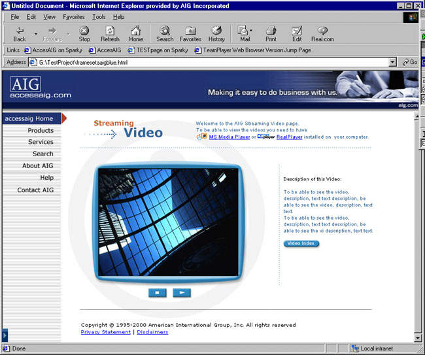Select Products in the left navigation
Screen dimensions: 425x355
click(41, 131)
